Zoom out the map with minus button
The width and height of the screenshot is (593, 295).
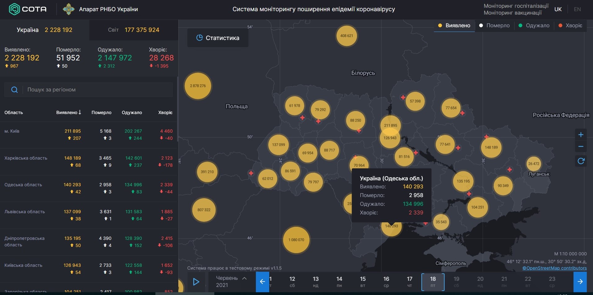tap(581, 147)
